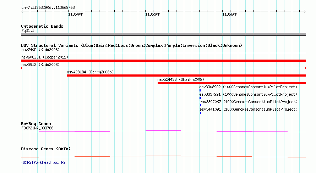
Task: Click the nsv428184 red loss bar
Action: pos(187,76)
